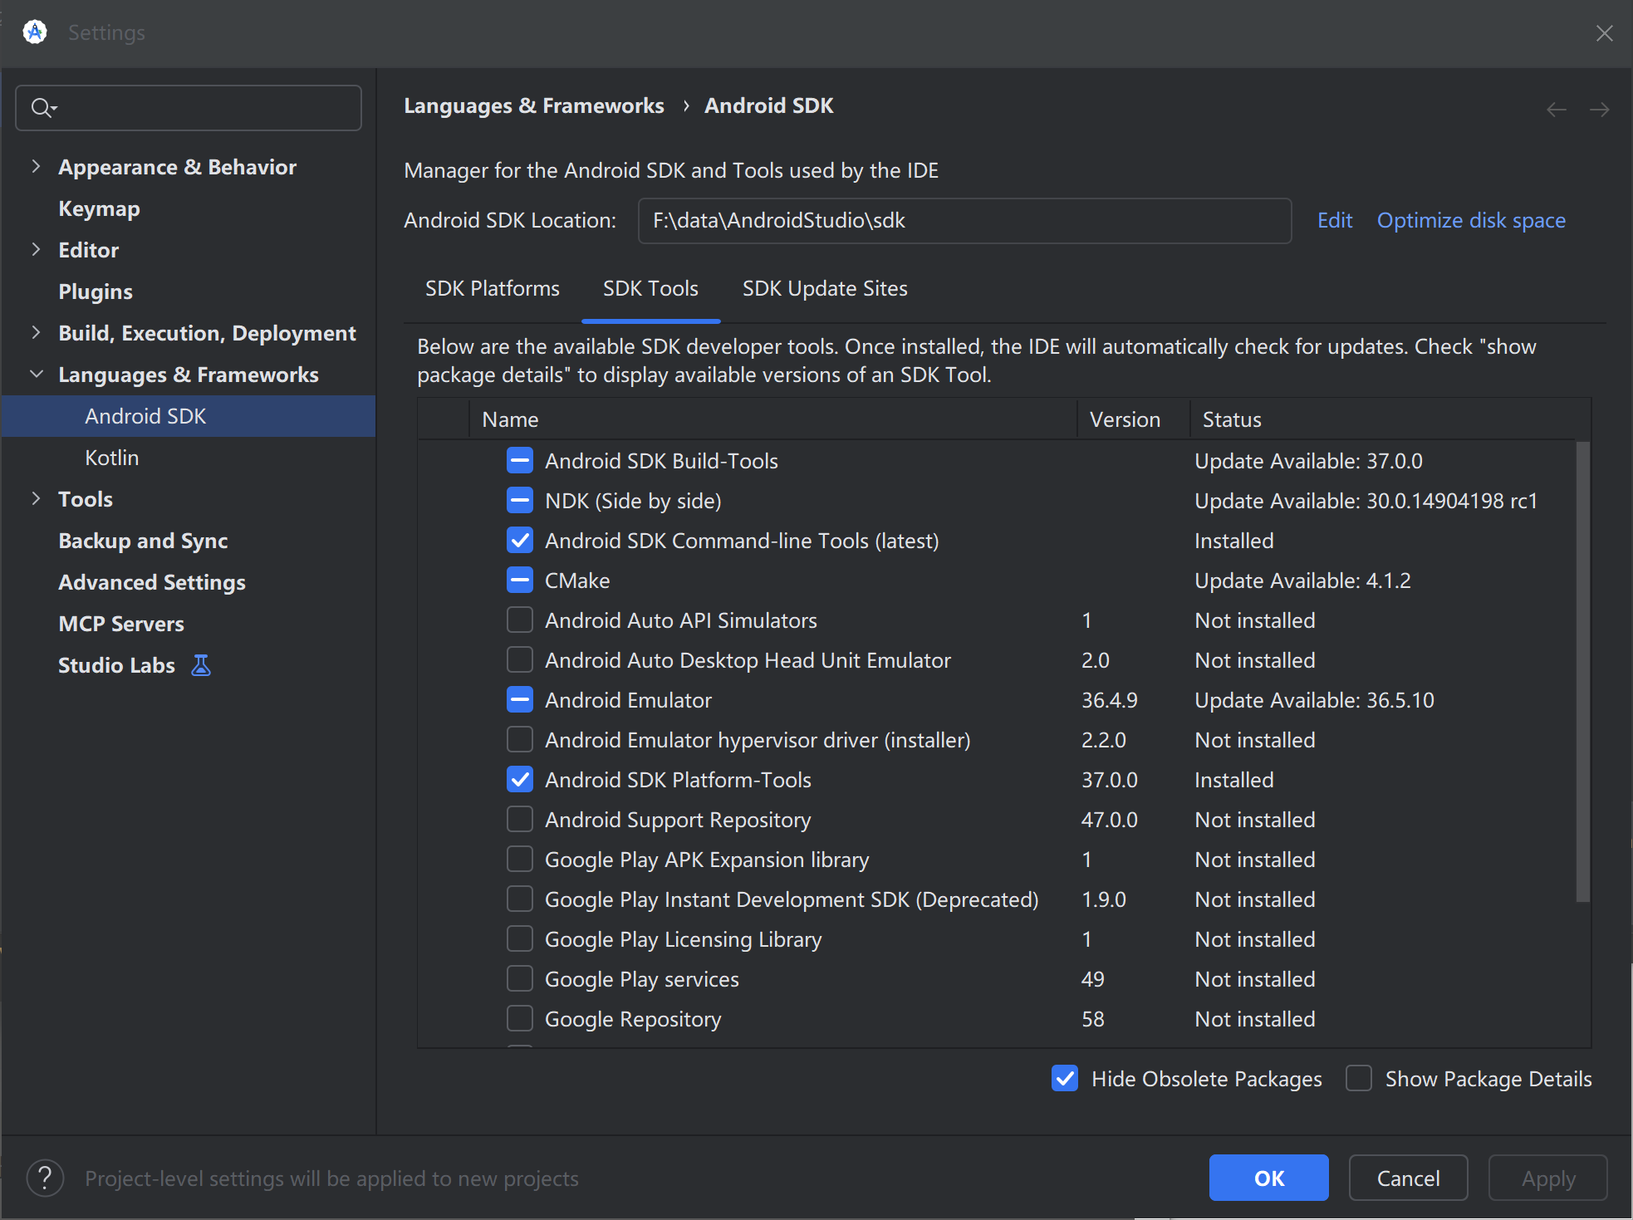
Task: Expand Build, Execution, Deployment section
Action: coord(36,333)
